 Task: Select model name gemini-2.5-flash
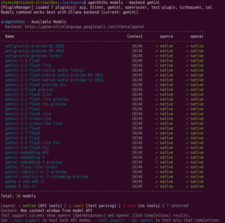[x=23, y=60]
